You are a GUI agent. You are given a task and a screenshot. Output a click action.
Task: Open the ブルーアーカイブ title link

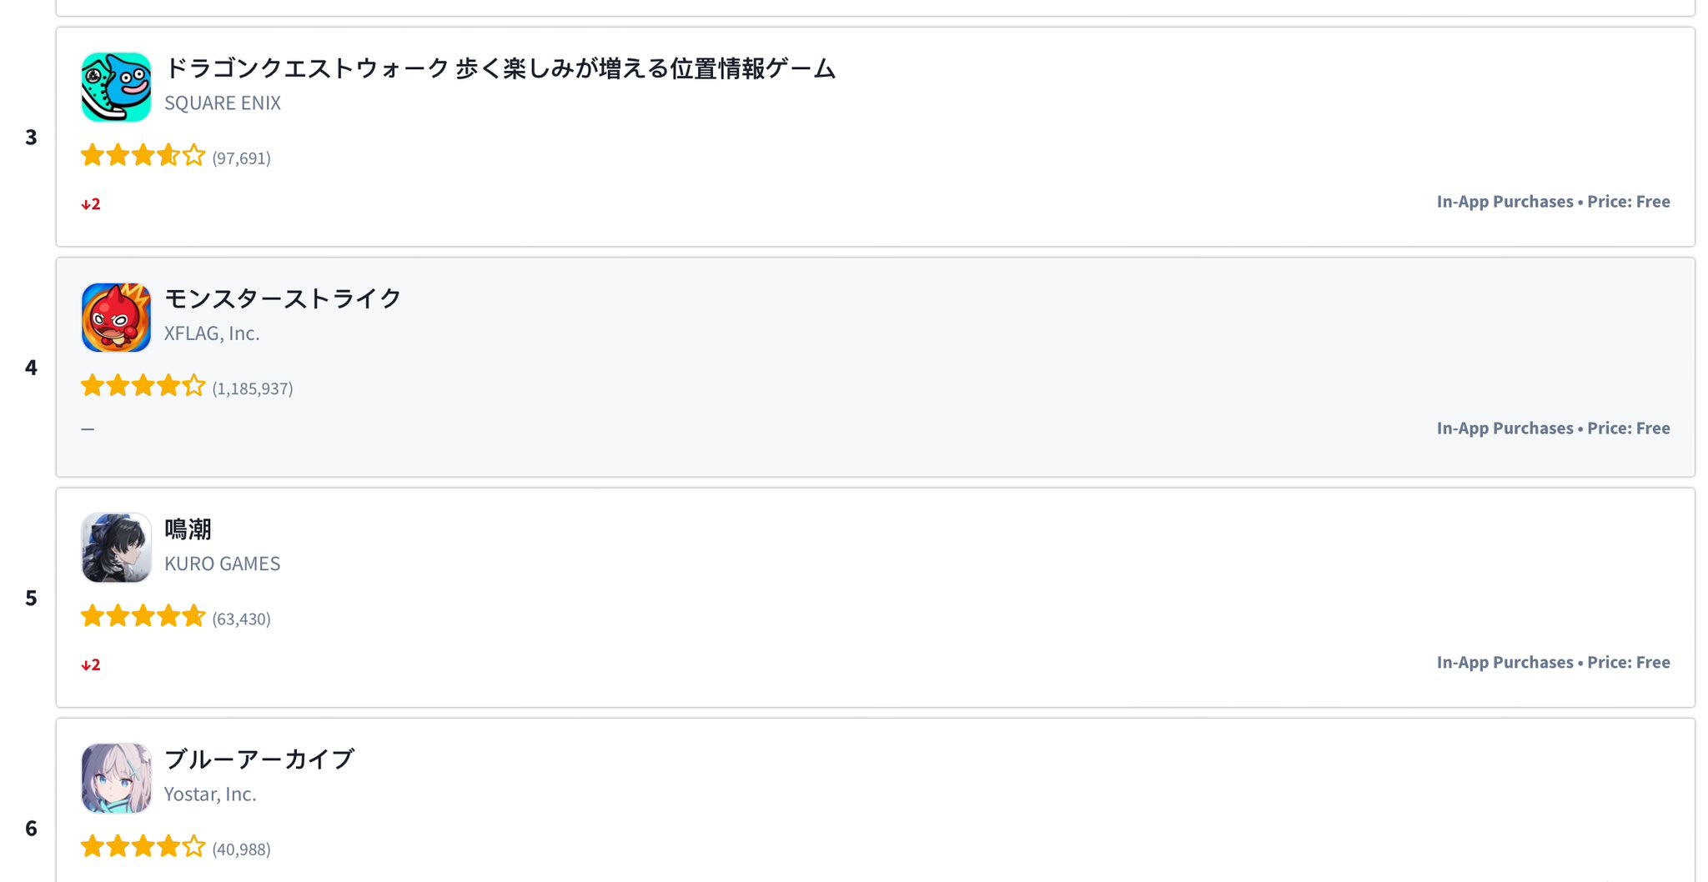(259, 759)
